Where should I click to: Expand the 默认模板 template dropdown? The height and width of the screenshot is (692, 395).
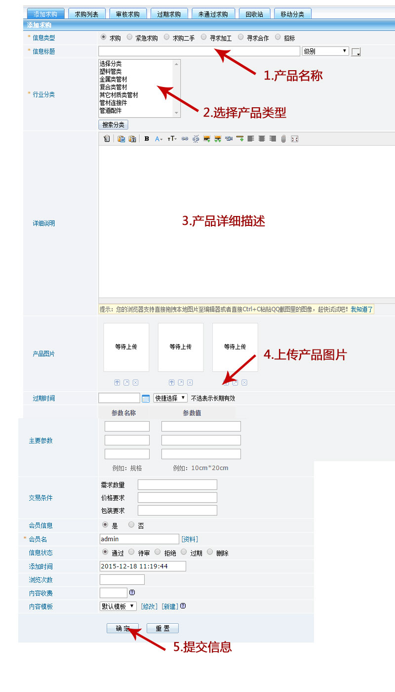coord(118,606)
